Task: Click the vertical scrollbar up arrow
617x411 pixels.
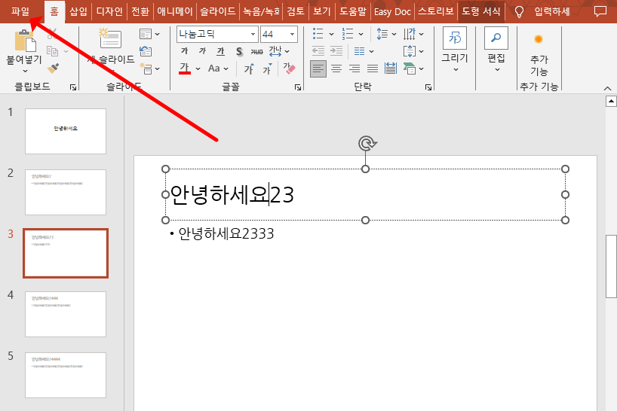Action: click(x=611, y=102)
